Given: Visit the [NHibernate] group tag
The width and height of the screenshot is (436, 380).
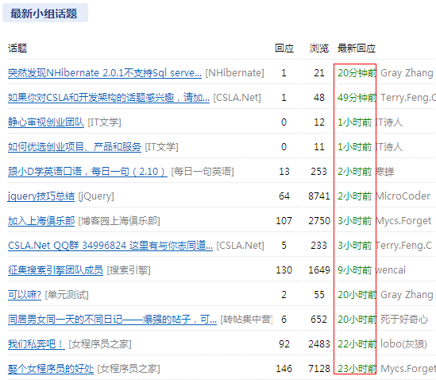Looking at the screenshot, I should click(x=235, y=73).
